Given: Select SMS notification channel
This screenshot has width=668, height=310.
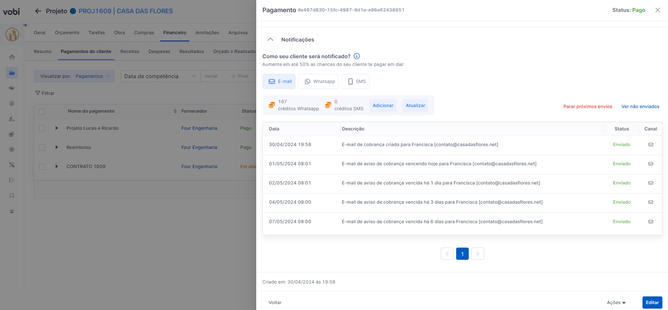Looking at the screenshot, I should [x=355, y=81].
